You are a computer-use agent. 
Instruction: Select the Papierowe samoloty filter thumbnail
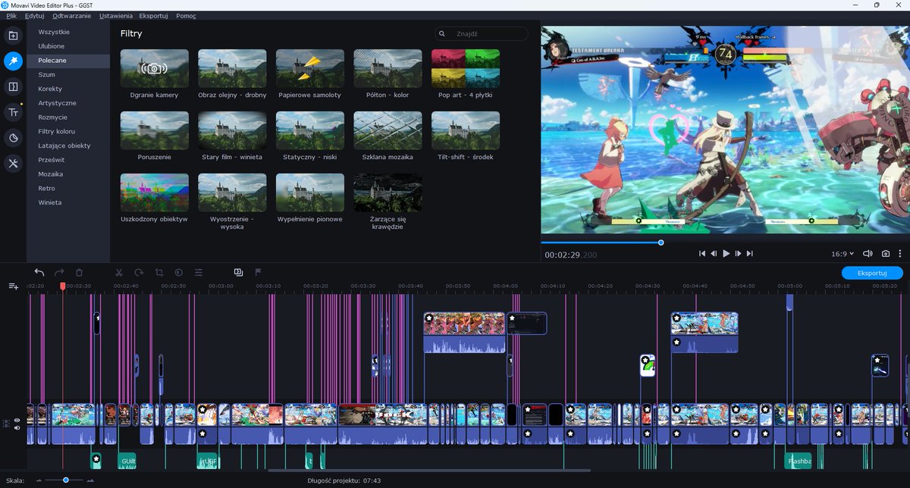[x=310, y=68]
